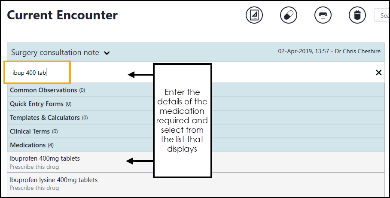
Task: Click the Surgery consultation note title text
Action: (55, 53)
